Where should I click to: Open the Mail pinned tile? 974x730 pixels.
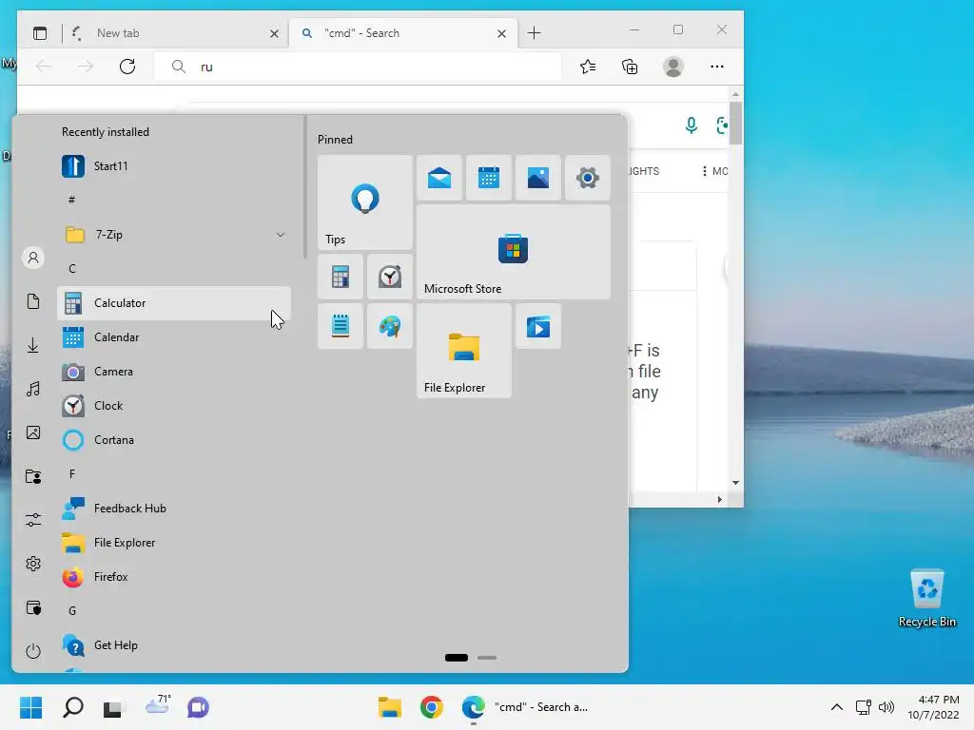(x=439, y=178)
